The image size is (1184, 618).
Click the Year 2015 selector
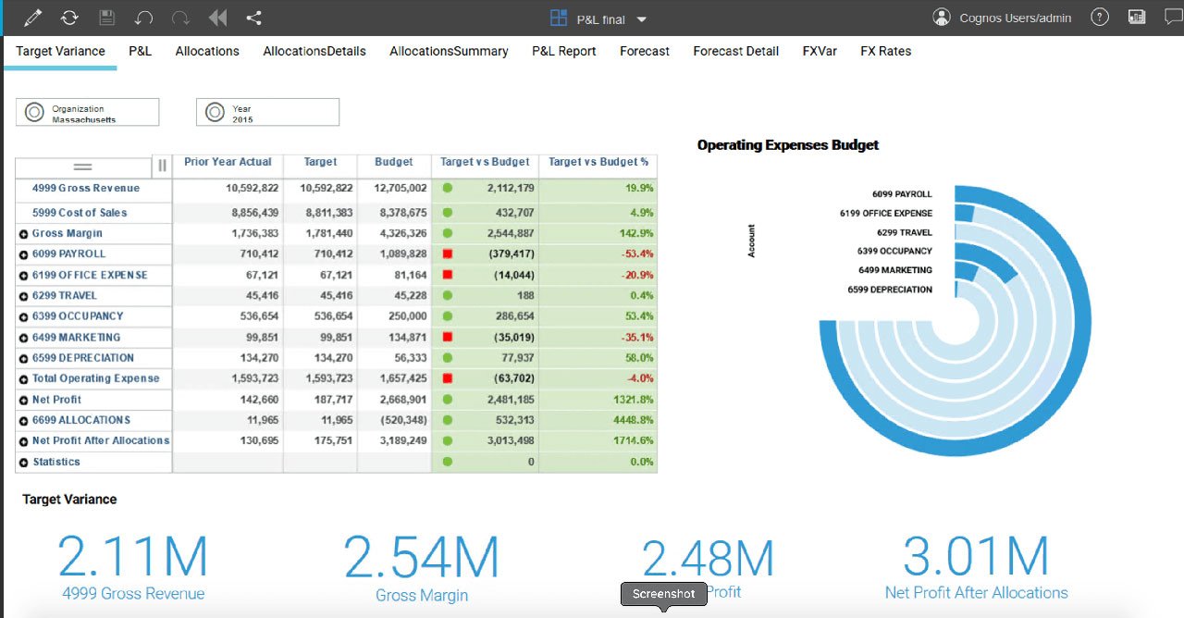pos(267,113)
